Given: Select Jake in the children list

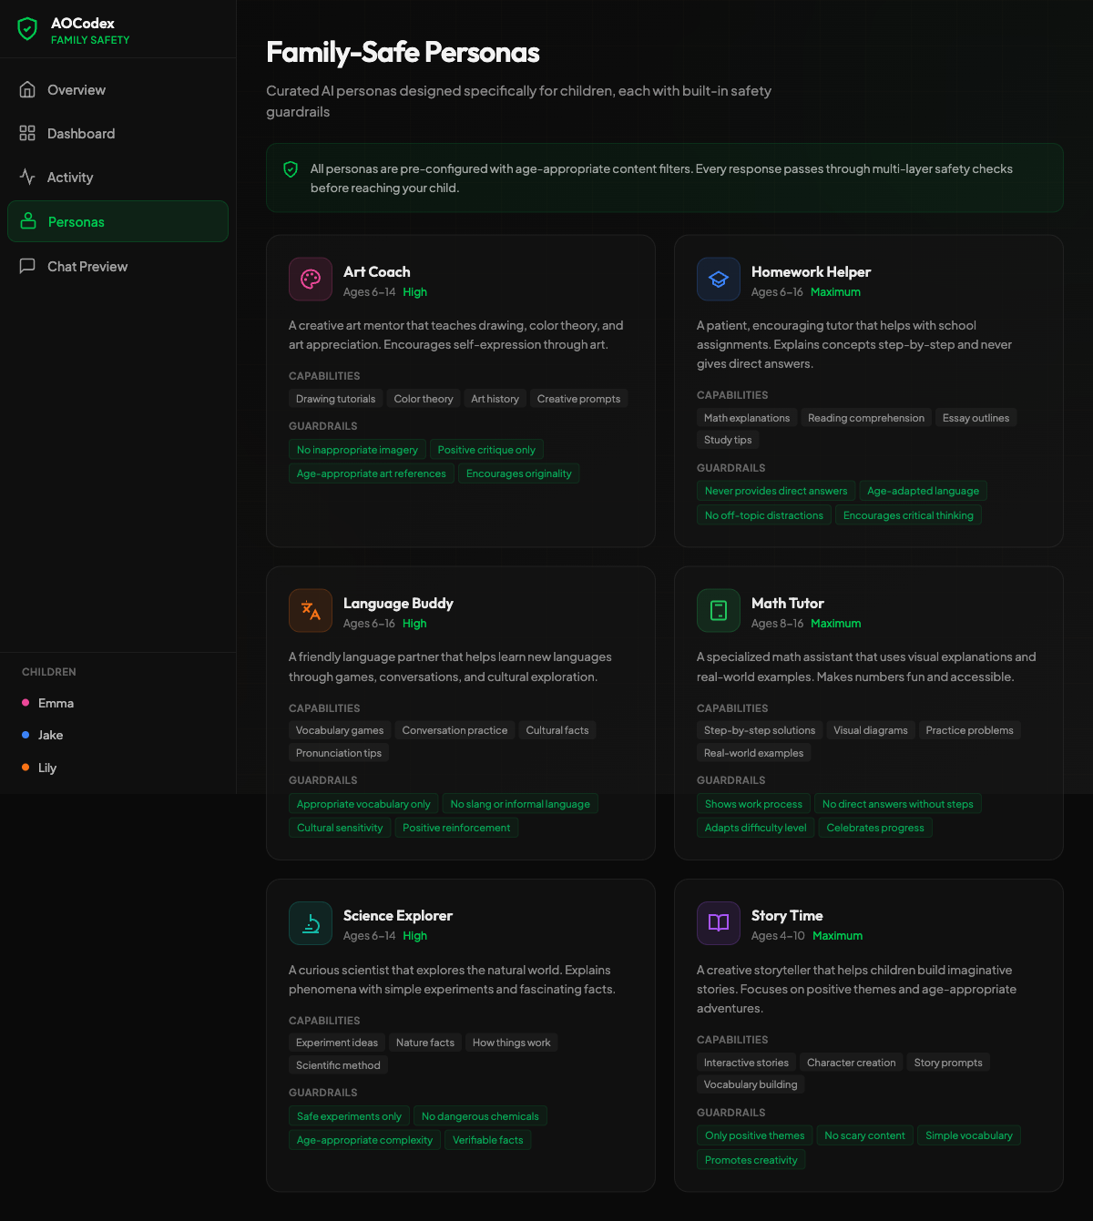Looking at the screenshot, I should pos(50,735).
